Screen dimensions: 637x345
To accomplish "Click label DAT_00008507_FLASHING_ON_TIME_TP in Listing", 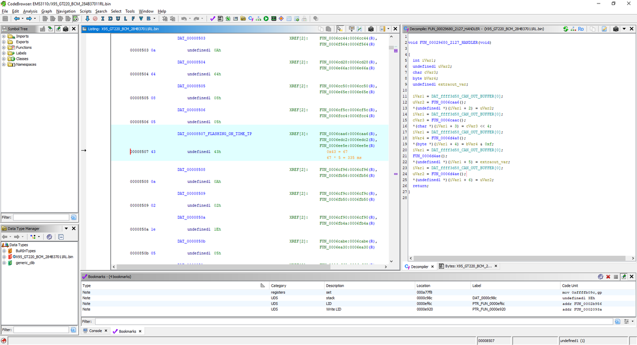I will tap(215, 134).
